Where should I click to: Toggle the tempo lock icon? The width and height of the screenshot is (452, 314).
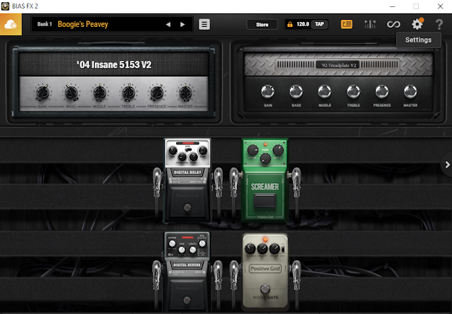pos(290,25)
